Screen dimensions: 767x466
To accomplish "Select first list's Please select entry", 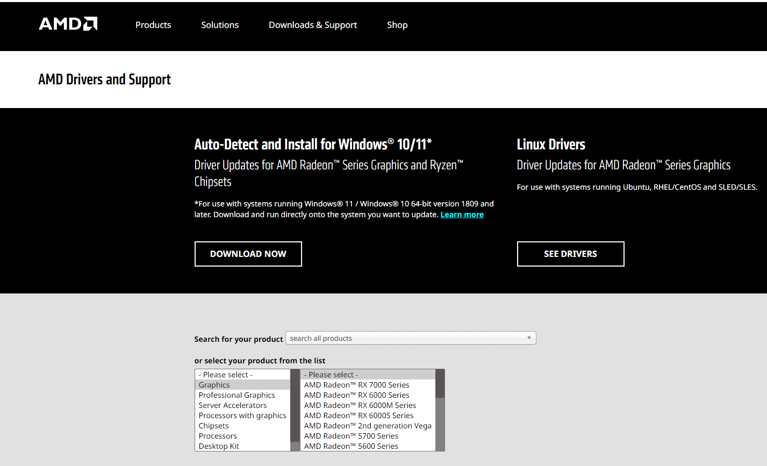I will 242,375.
